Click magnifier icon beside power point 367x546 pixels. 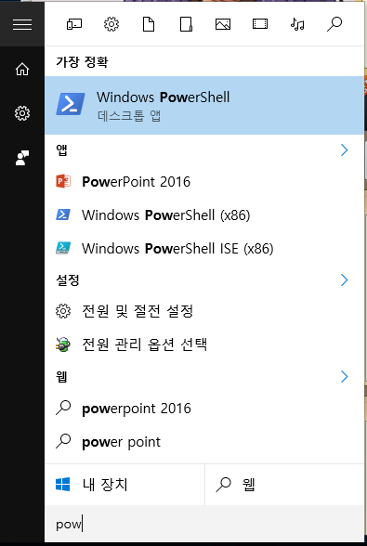[63, 441]
